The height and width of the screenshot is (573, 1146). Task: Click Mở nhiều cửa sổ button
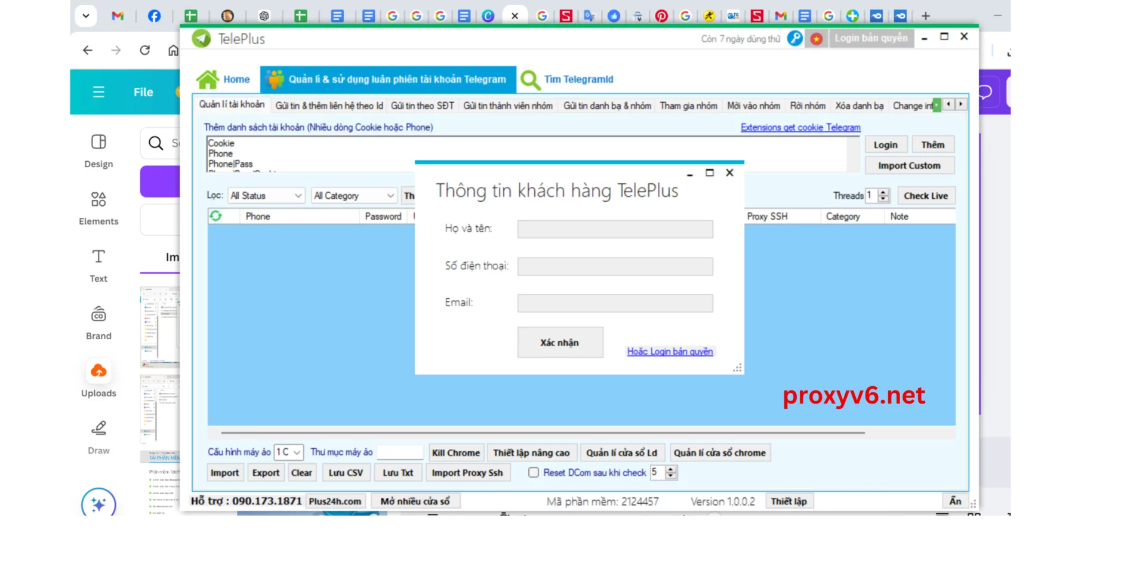(415, 501)
